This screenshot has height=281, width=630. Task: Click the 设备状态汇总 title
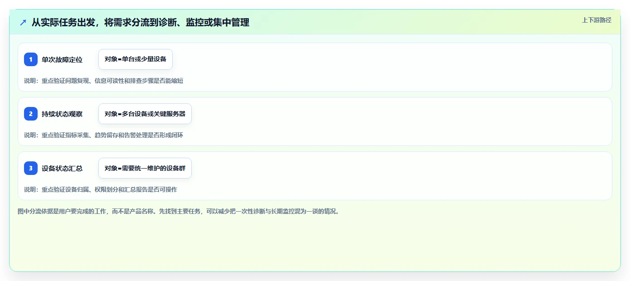click(62, 168)
